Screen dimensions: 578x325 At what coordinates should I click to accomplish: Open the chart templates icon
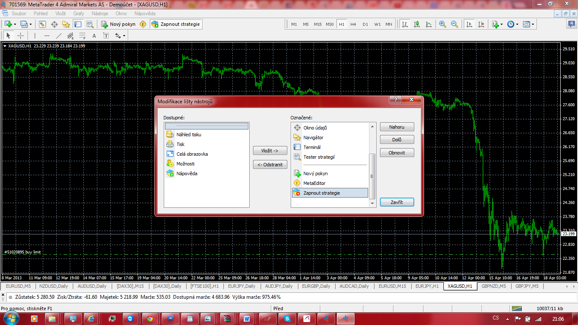[526, 24]
